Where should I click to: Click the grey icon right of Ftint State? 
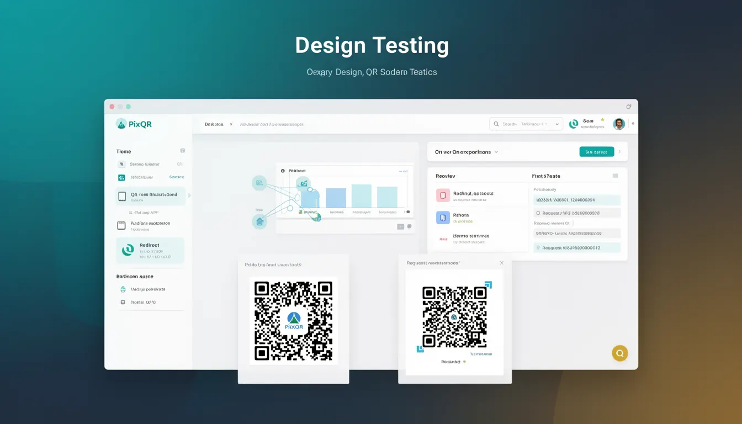pos(615,176)
